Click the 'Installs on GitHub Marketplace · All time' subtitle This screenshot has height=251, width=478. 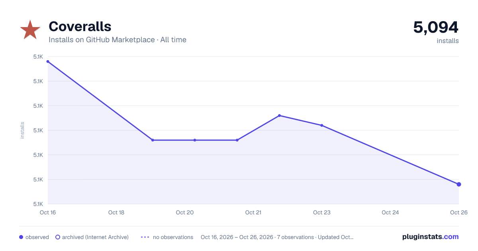click(x=118, y=40)
